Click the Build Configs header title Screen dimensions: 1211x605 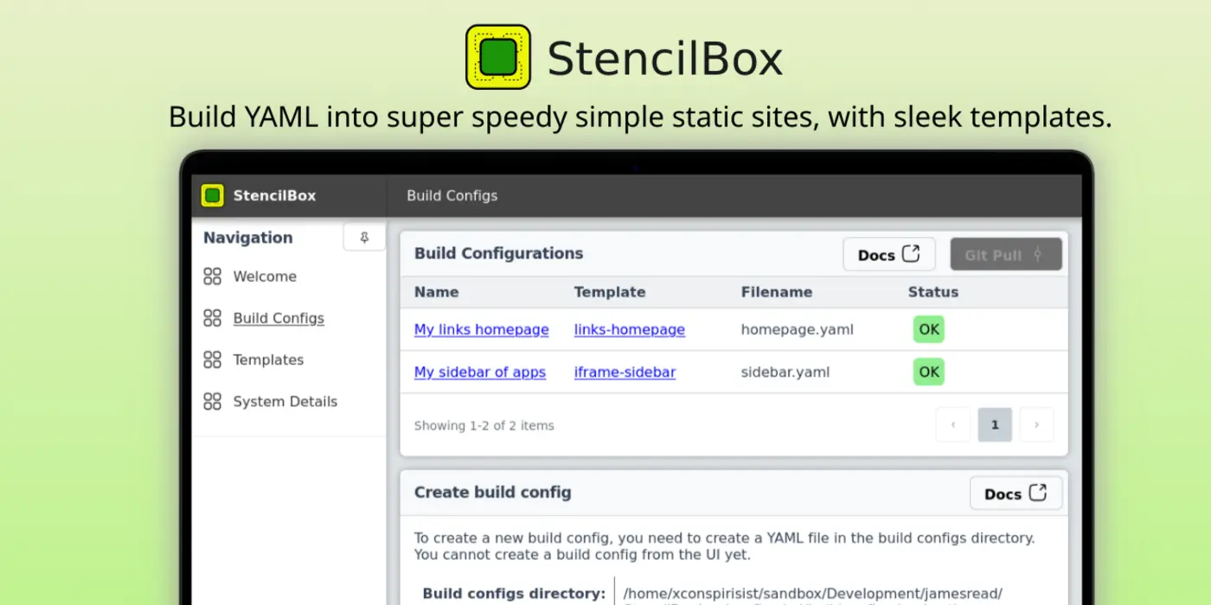click(452, 195)
